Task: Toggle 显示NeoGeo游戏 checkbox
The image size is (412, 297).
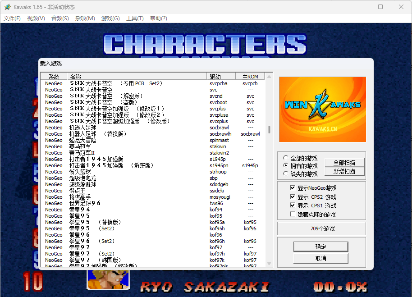Action: coord(293,187)
